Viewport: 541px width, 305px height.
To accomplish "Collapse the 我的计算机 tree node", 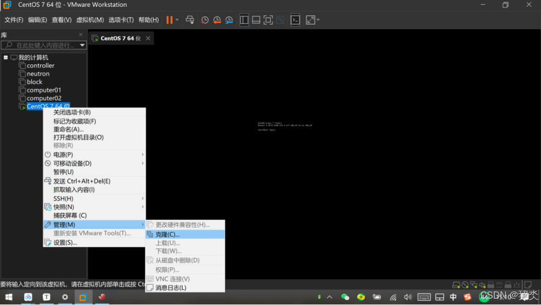I will [x=6, y=57].
